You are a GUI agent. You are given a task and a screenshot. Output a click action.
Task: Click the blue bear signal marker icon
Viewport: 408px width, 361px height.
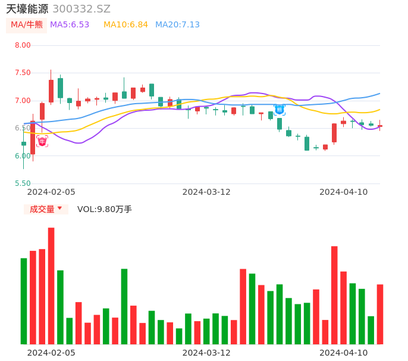[280, 110]
